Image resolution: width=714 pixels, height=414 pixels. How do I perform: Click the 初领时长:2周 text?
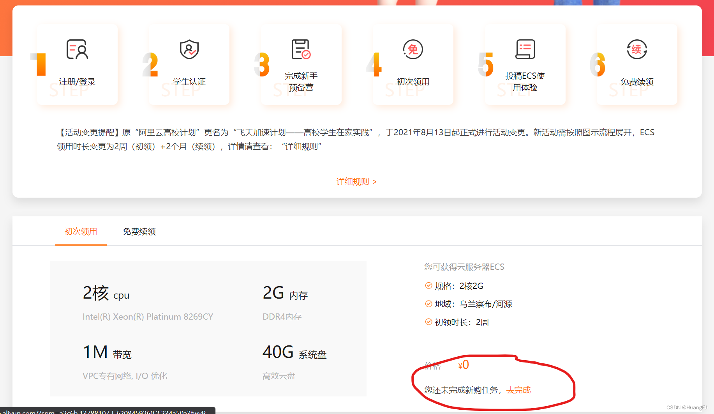(462, 322)
